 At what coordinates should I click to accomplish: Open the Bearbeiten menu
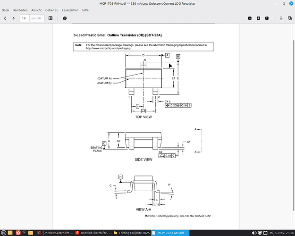point(20,10)
